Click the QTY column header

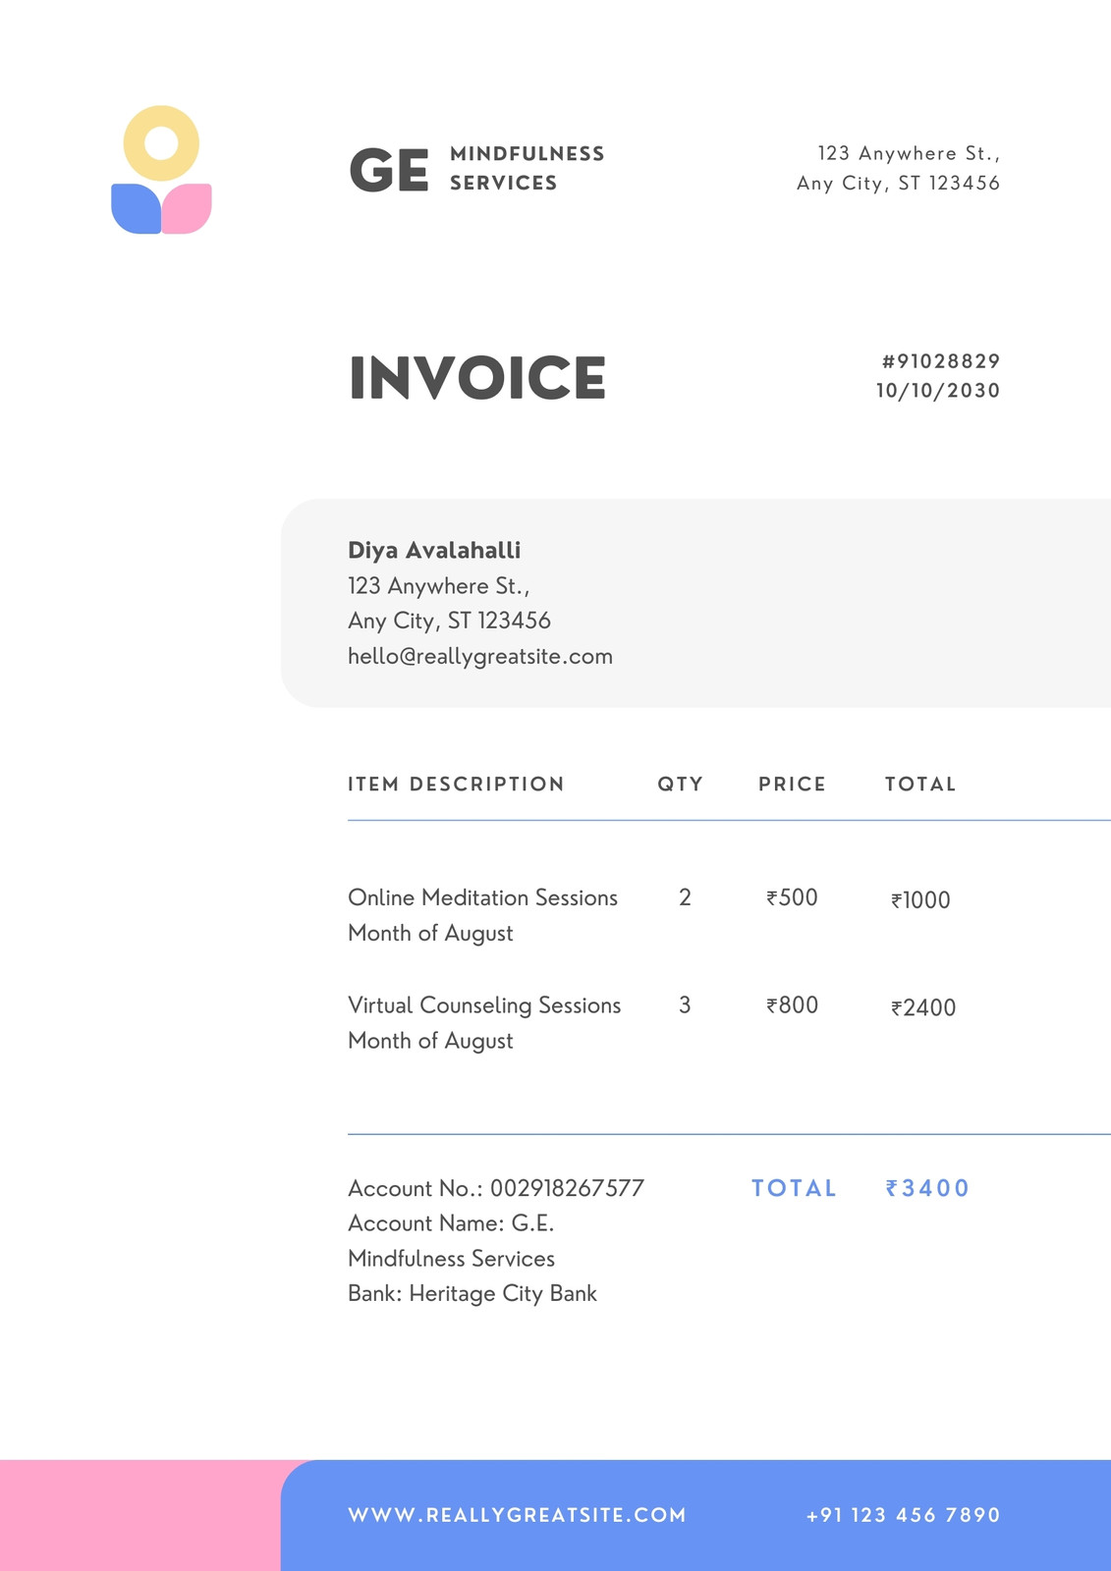[x=681, y=784]
